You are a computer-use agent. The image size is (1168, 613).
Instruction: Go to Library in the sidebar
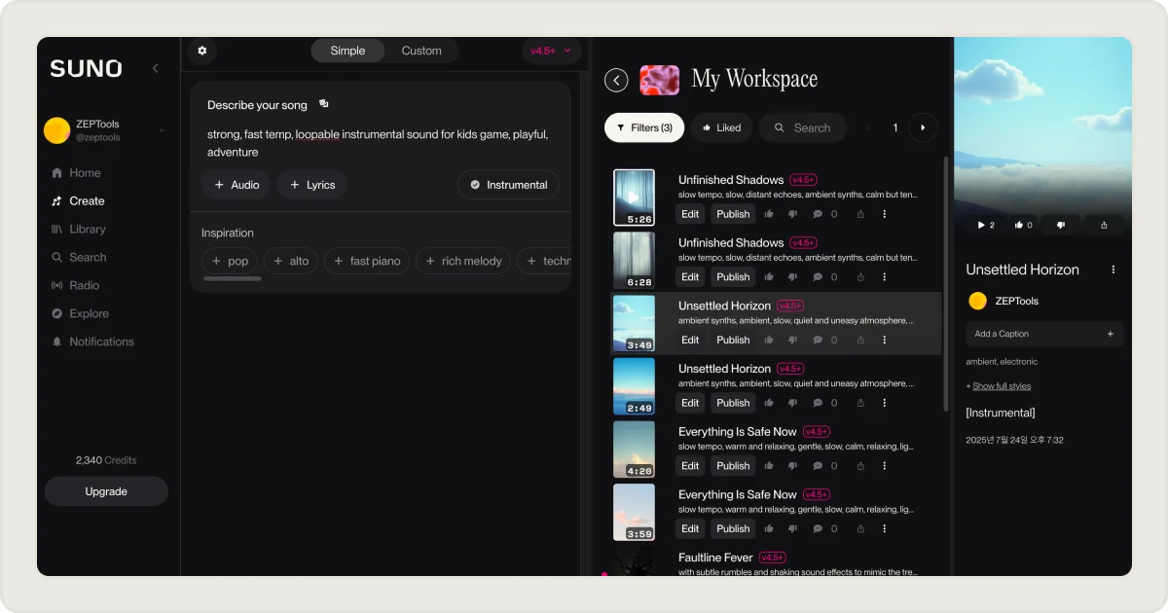pyautogui.click(x=87, y=230)
